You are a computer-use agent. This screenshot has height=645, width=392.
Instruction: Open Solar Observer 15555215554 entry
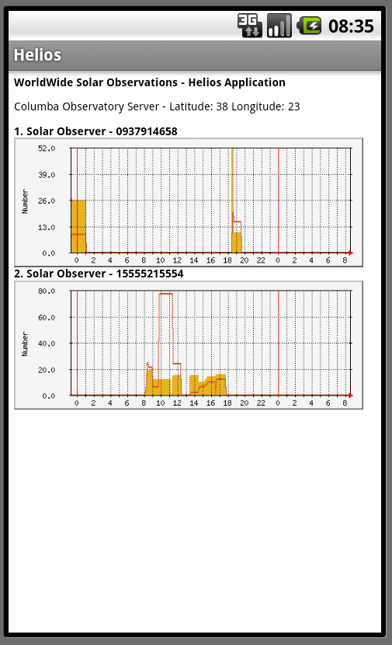tap(99, 274)
